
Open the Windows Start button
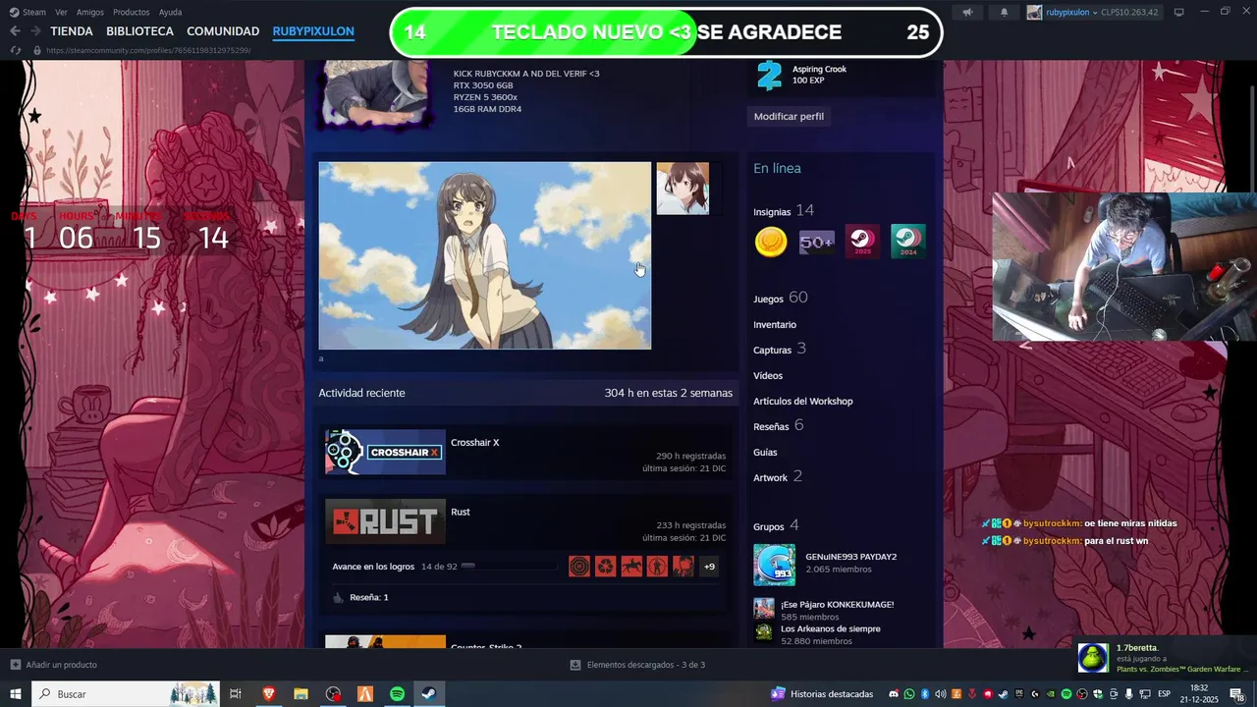16,694
